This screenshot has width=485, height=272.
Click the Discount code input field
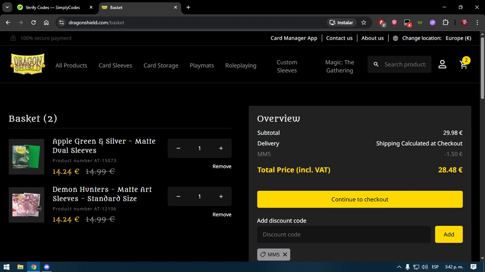344,235
